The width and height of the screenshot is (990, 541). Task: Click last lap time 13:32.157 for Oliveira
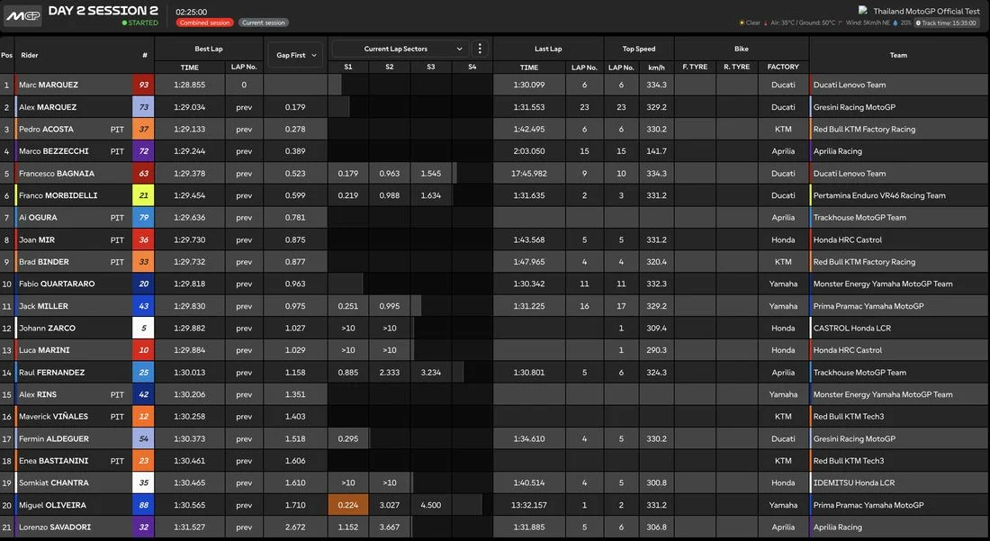pos(529,504)
